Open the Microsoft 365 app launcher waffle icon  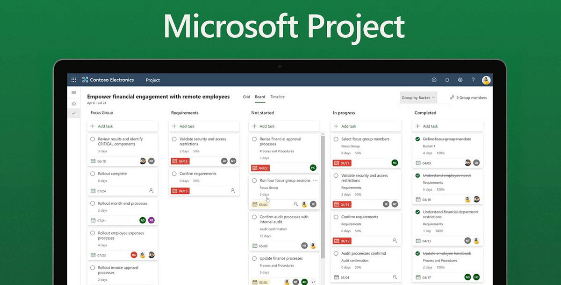pos(73,79)
